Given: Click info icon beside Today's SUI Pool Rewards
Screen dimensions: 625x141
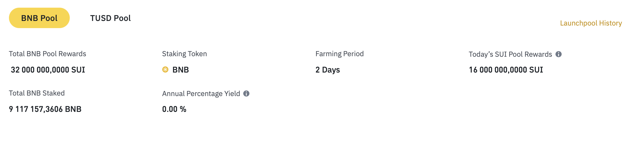Looking at the screenshot, I should pos(559,54).
